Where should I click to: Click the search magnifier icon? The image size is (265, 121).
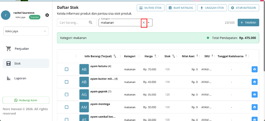coord(91,22)
